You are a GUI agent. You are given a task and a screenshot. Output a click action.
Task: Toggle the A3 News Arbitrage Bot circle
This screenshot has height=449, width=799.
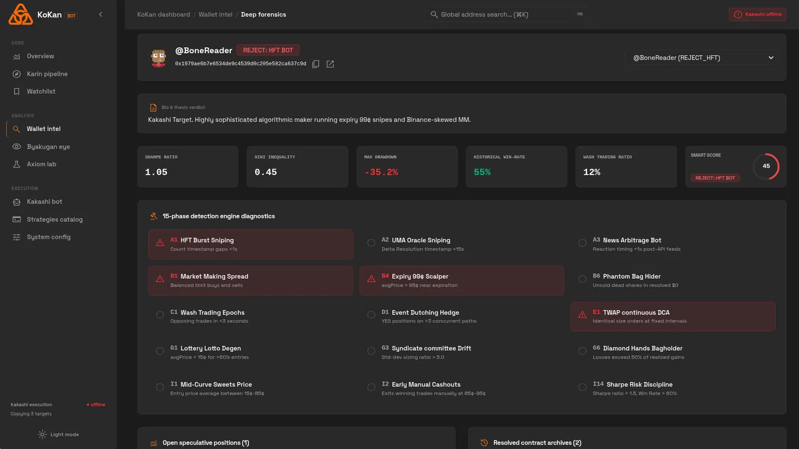(583, 243)
